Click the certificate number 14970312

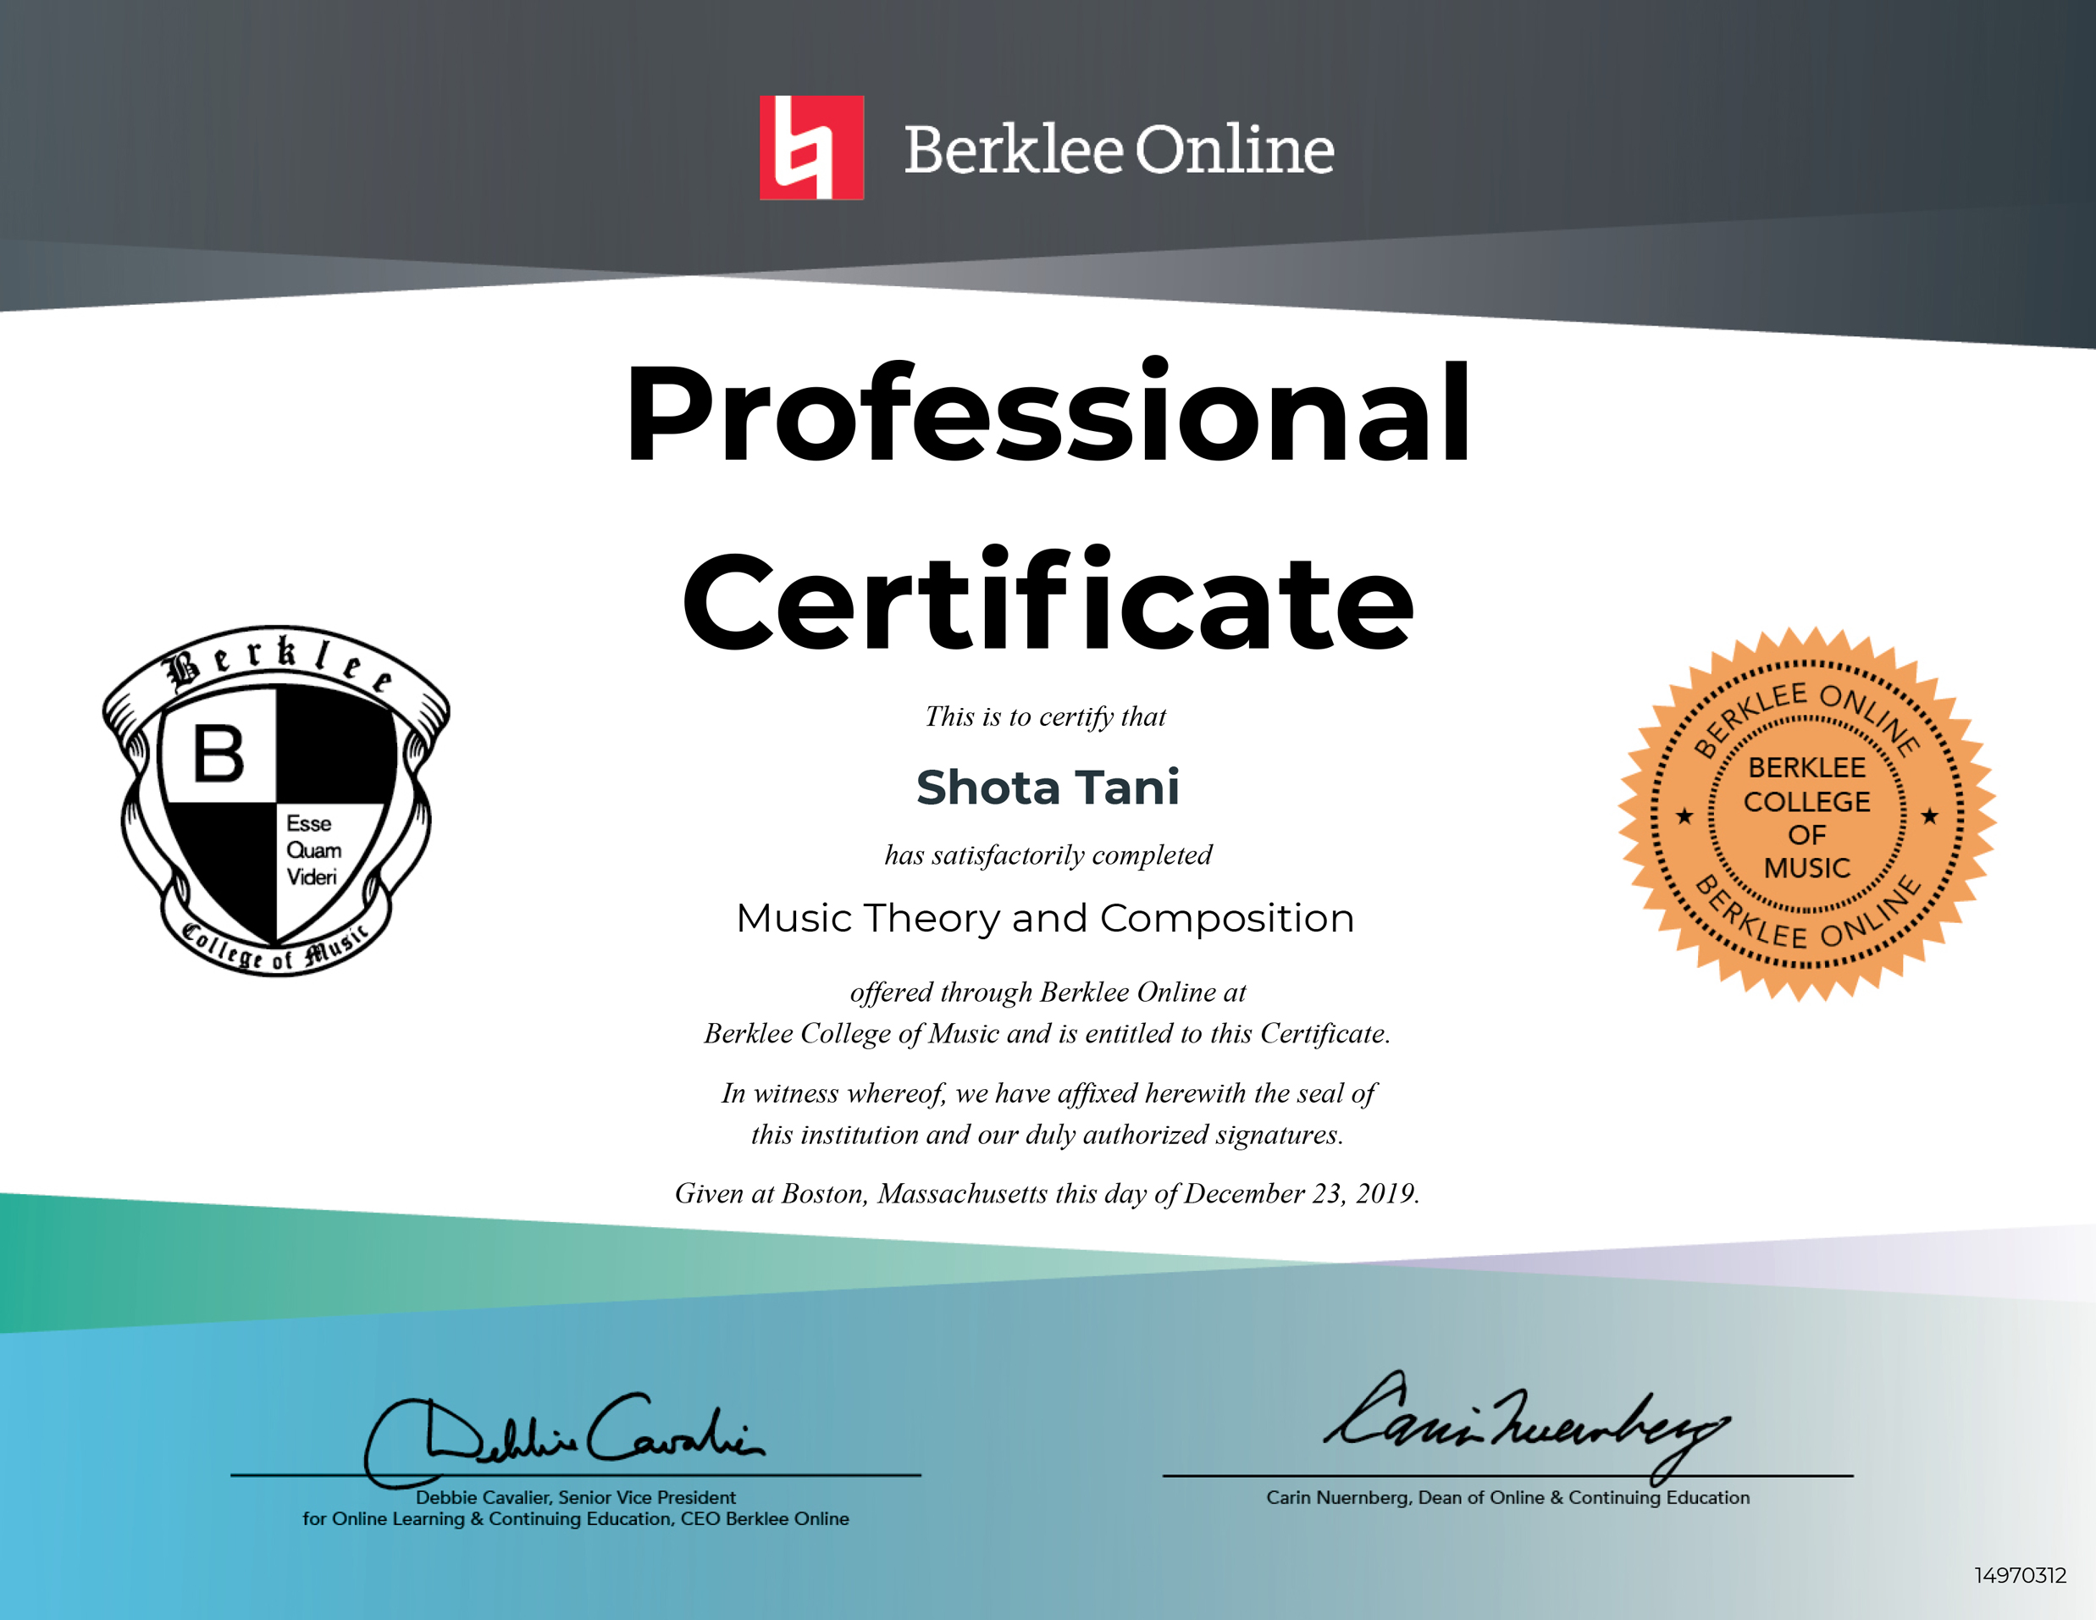pos(2020,1576)
